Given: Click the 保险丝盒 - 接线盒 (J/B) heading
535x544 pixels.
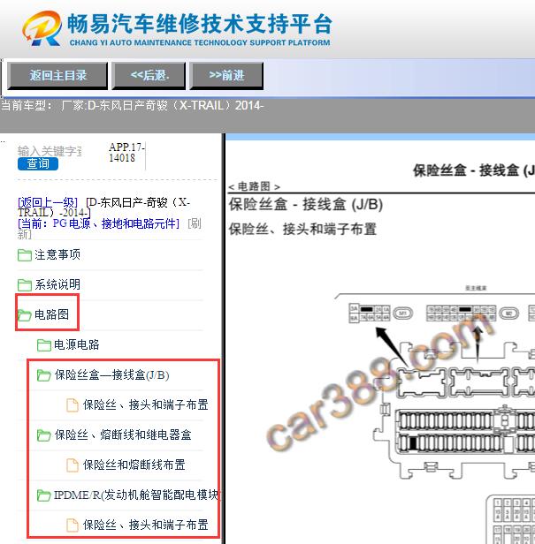Looking at the screenshot, I should click(x=306, y=204).
